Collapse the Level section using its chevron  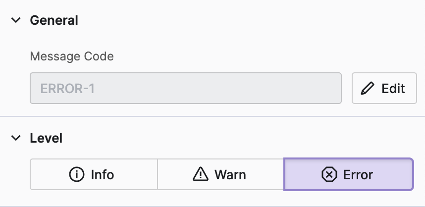coord(16,138)
